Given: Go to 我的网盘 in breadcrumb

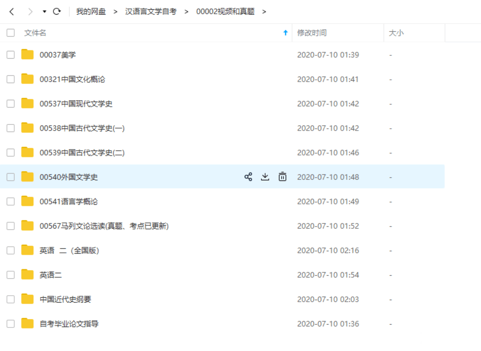Looking at the screenshot, I should pos(91,11).
